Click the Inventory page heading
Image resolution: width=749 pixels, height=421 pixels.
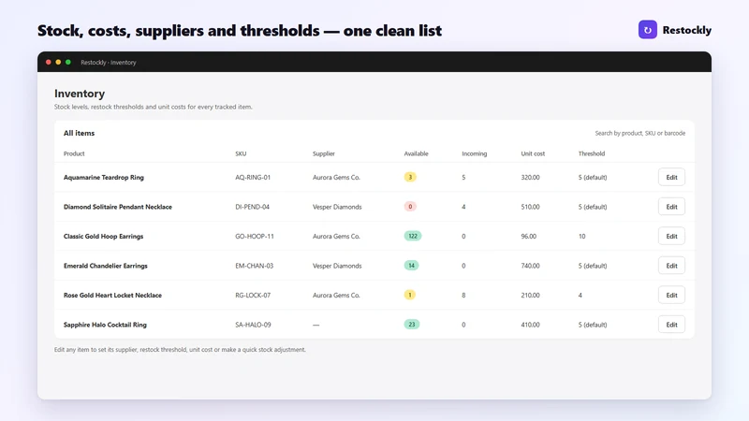click(80, 94)
